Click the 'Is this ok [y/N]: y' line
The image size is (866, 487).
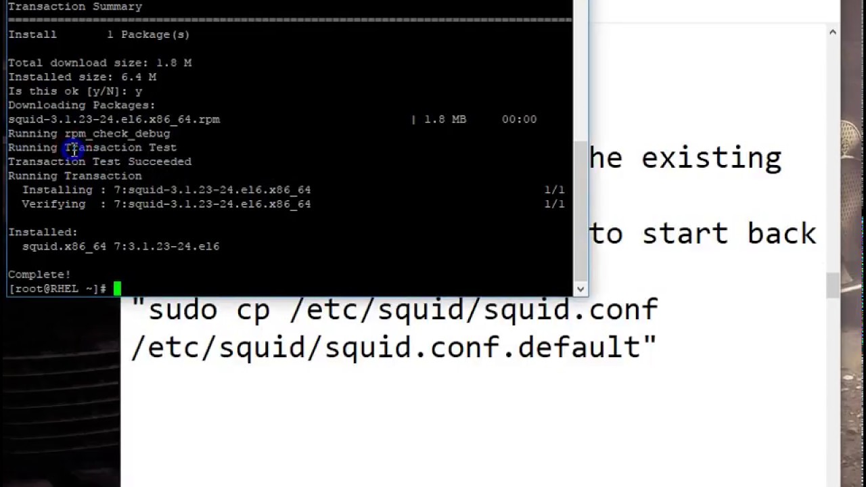click(75, 91)
